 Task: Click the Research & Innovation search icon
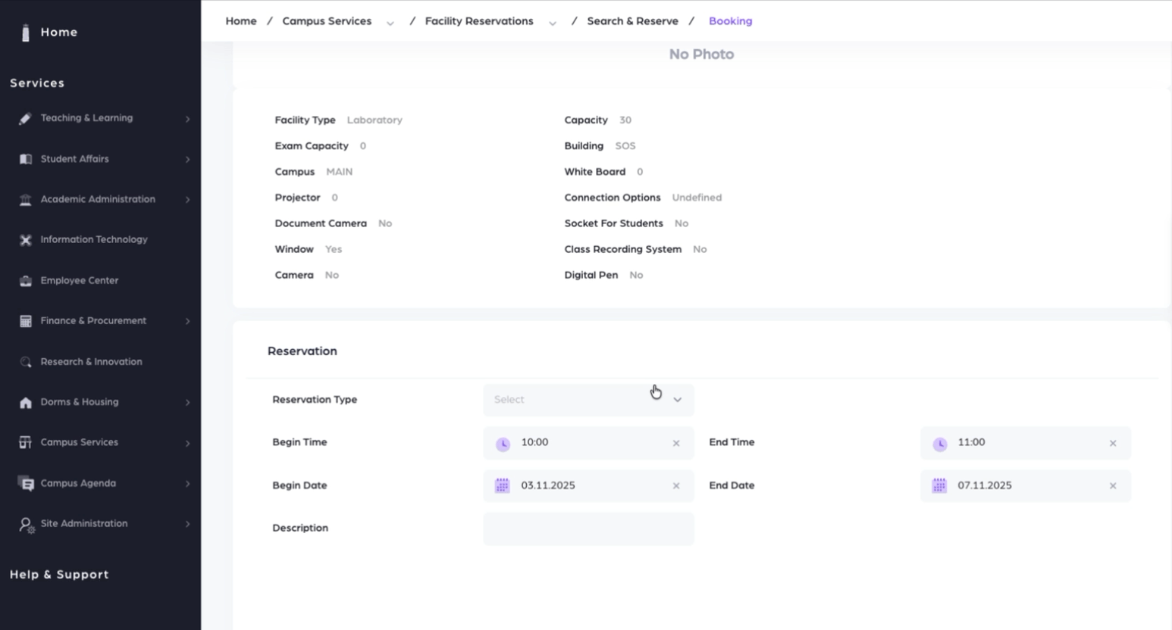pyautogui.click(x=26, y=362)
